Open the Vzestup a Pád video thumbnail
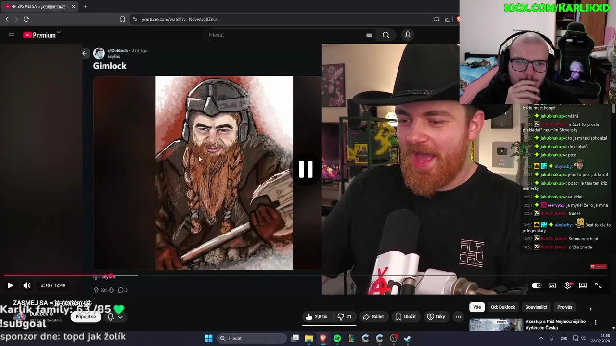 pos(496,324)
